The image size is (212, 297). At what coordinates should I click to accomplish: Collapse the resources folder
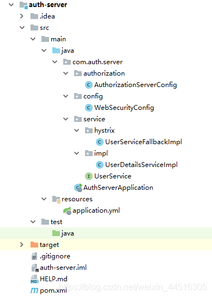[x=44, y=199]
